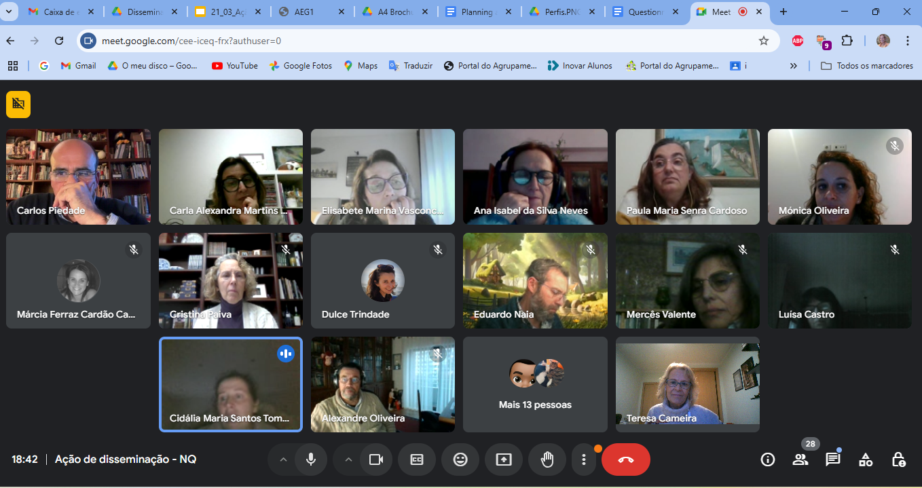Show the participants list panel
Image resolution: width=922 pixels, height=488 pixels.
click(x=800, y=459)
